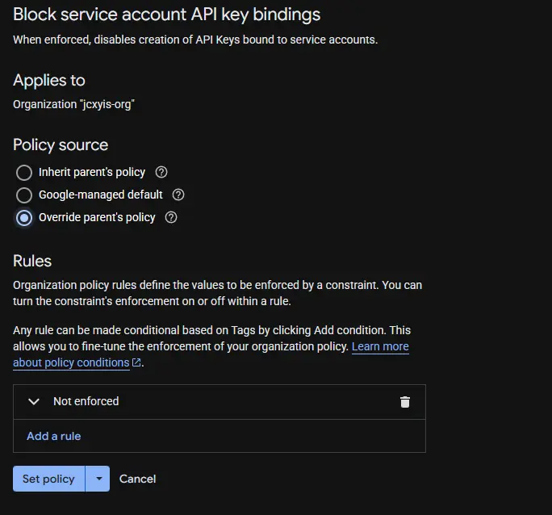Click the "Override parent's policy" label text
The width and height of the screenshot is (552, 515).
tap(97, 217)
